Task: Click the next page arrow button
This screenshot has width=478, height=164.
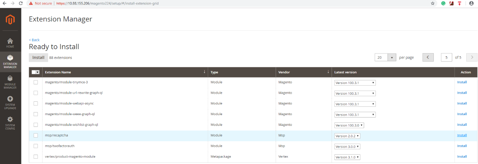Action: [472, 57]
